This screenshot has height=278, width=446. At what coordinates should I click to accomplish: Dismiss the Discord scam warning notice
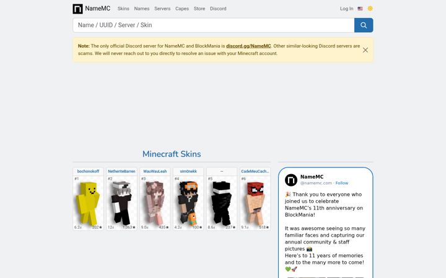[x=365, y=50]
